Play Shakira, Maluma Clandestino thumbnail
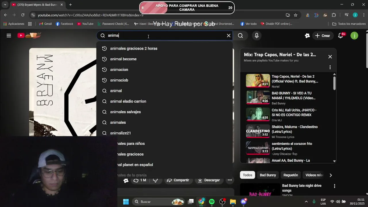368x207 pixels. point(258,131)
